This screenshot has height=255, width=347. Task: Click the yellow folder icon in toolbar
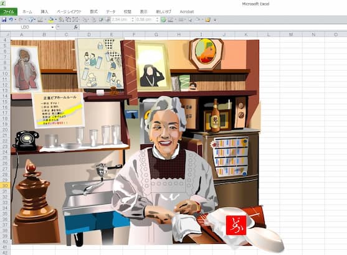point(207,20)
